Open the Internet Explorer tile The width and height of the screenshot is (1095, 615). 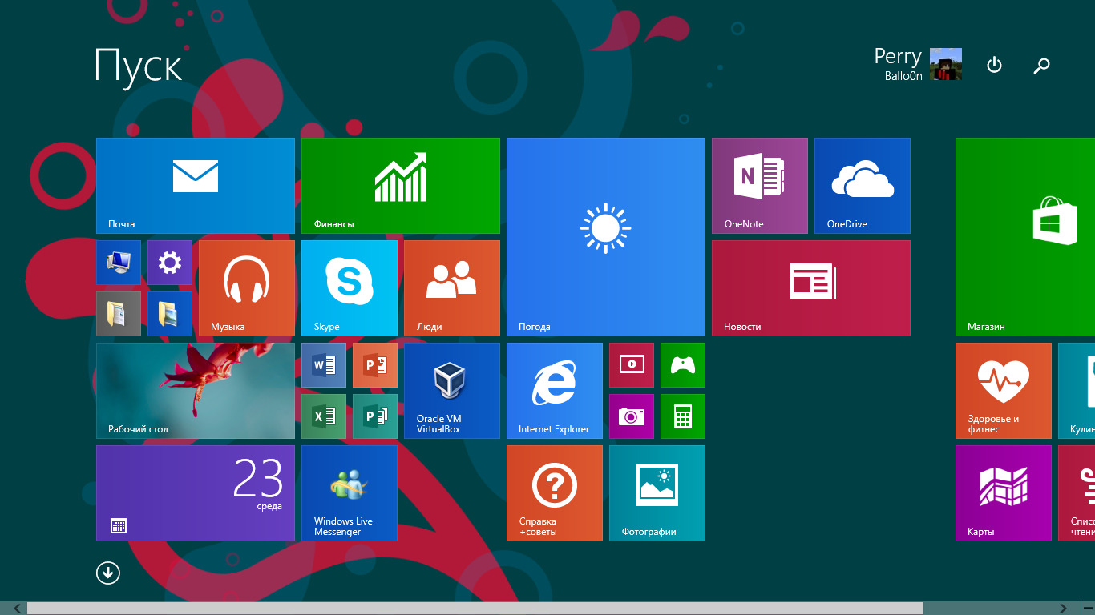(554, 390)
